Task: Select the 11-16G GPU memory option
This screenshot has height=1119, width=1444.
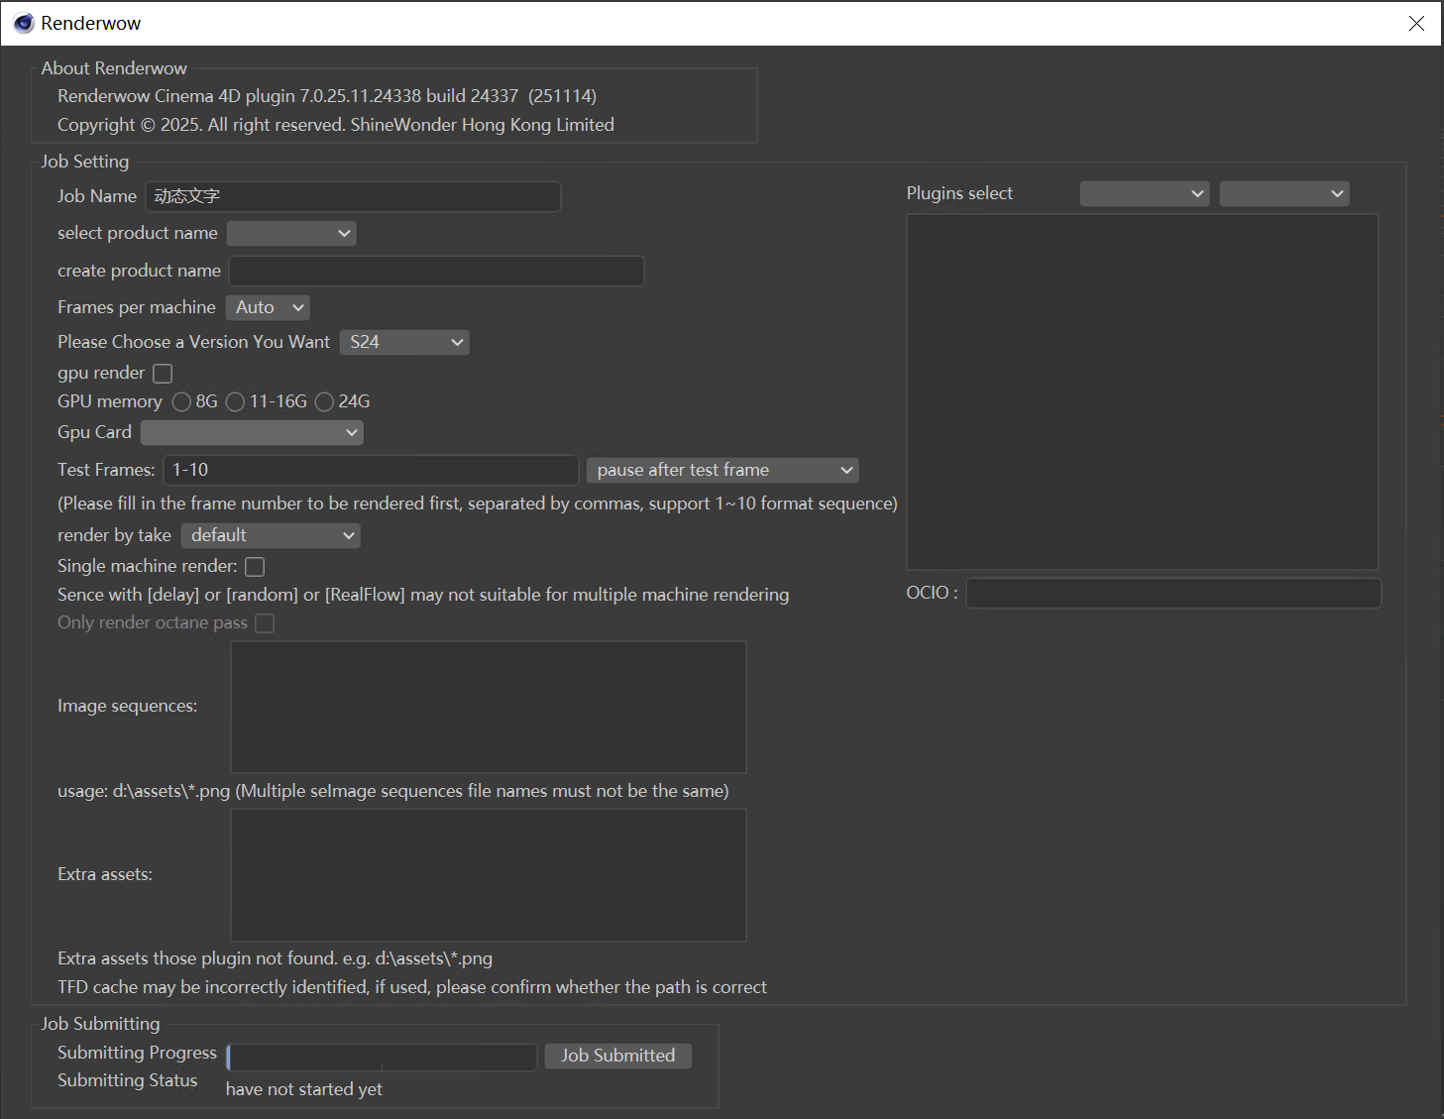Action: click(235, 401)
